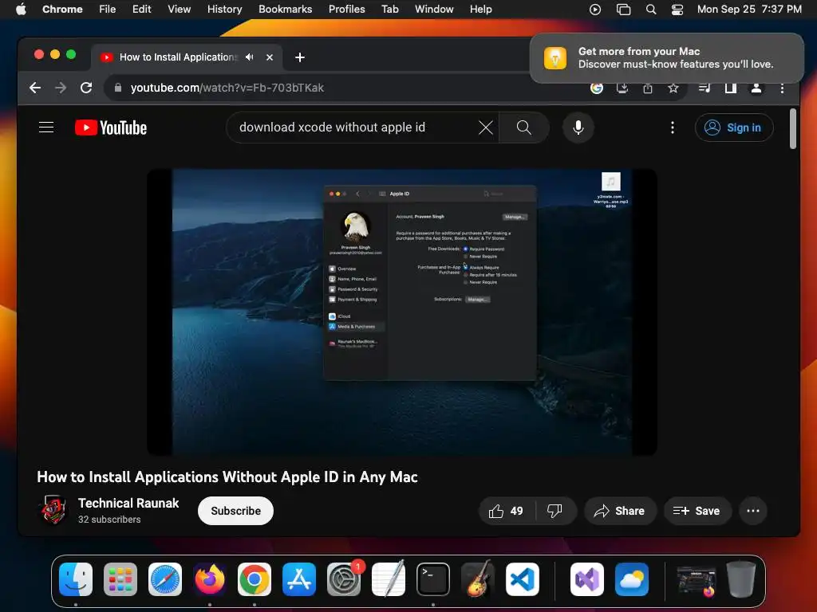The image size is (817, 612).
Task: Install app icon in address bar
Action: [622, 88]
